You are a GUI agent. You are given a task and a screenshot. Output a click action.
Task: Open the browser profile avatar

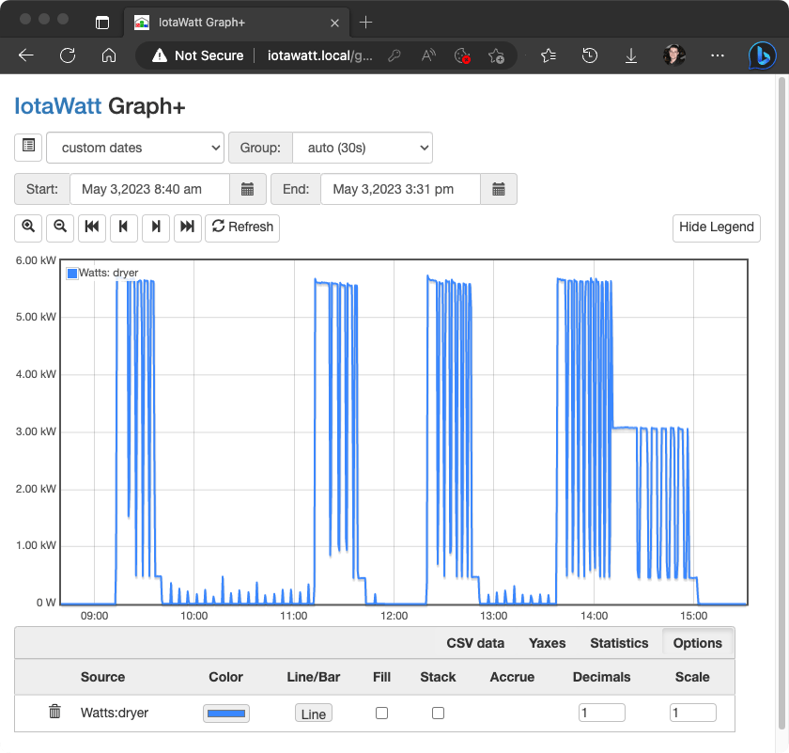674,55
